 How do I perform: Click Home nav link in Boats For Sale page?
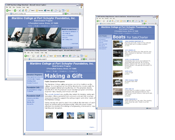coord(116,33)
